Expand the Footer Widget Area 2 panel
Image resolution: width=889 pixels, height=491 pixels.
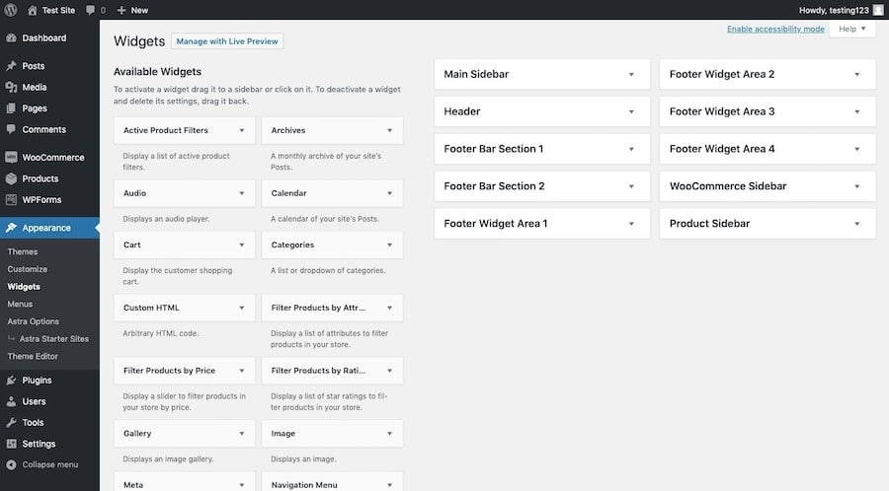tap(856, 74)
